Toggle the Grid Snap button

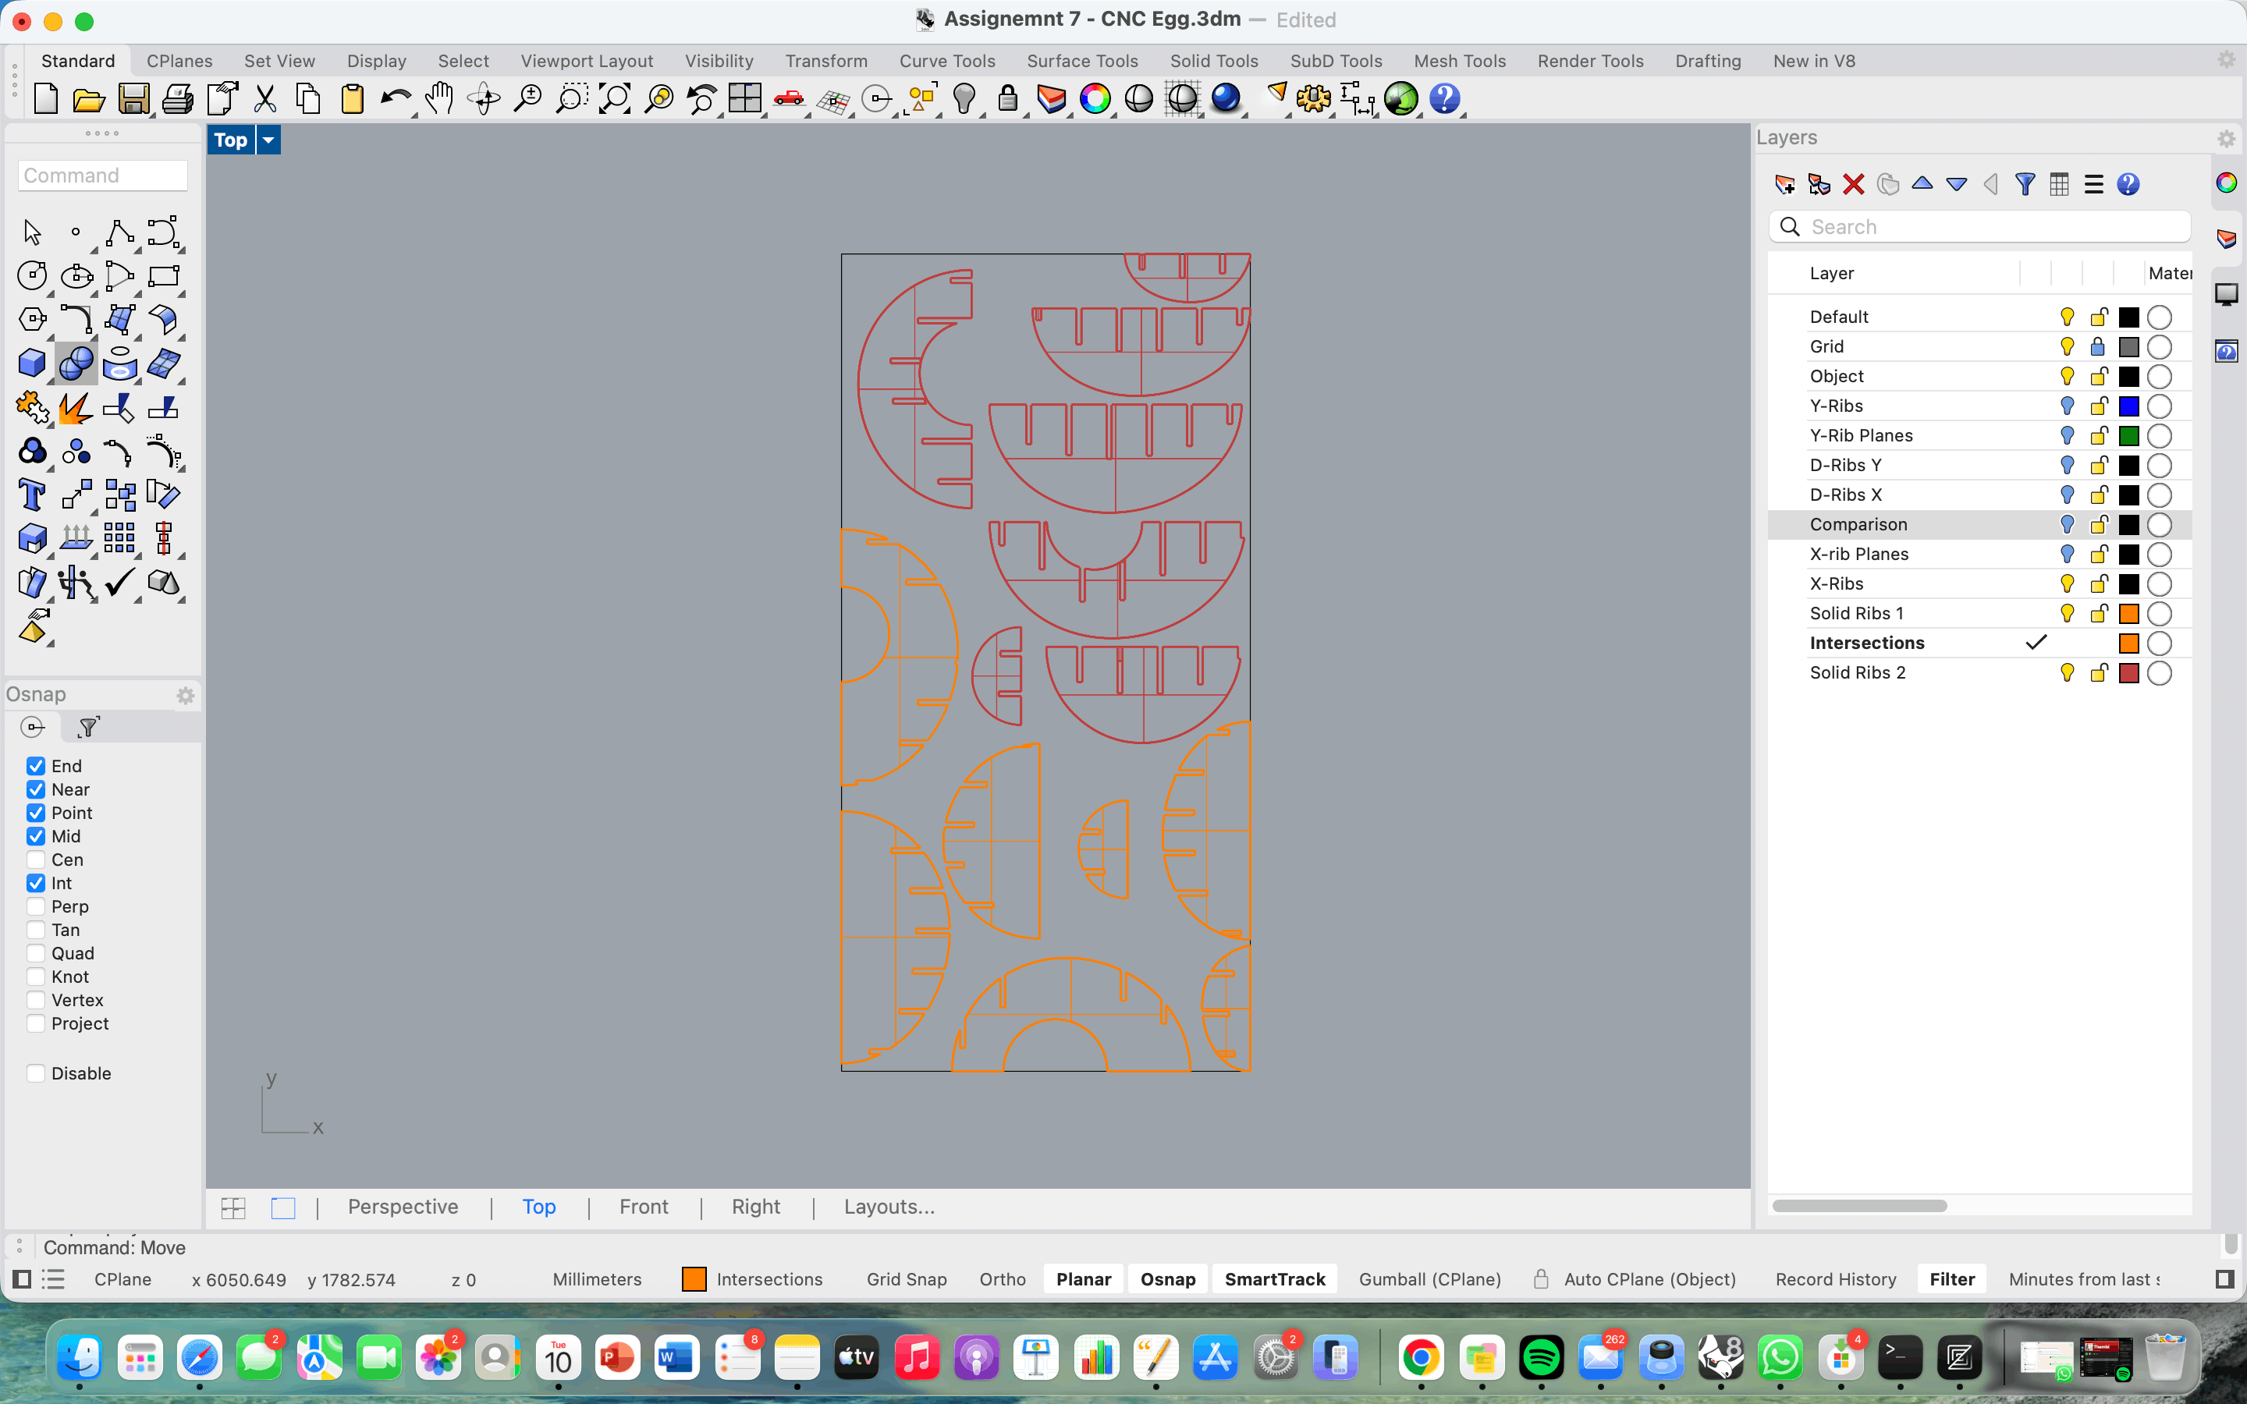coord(905,1278)
